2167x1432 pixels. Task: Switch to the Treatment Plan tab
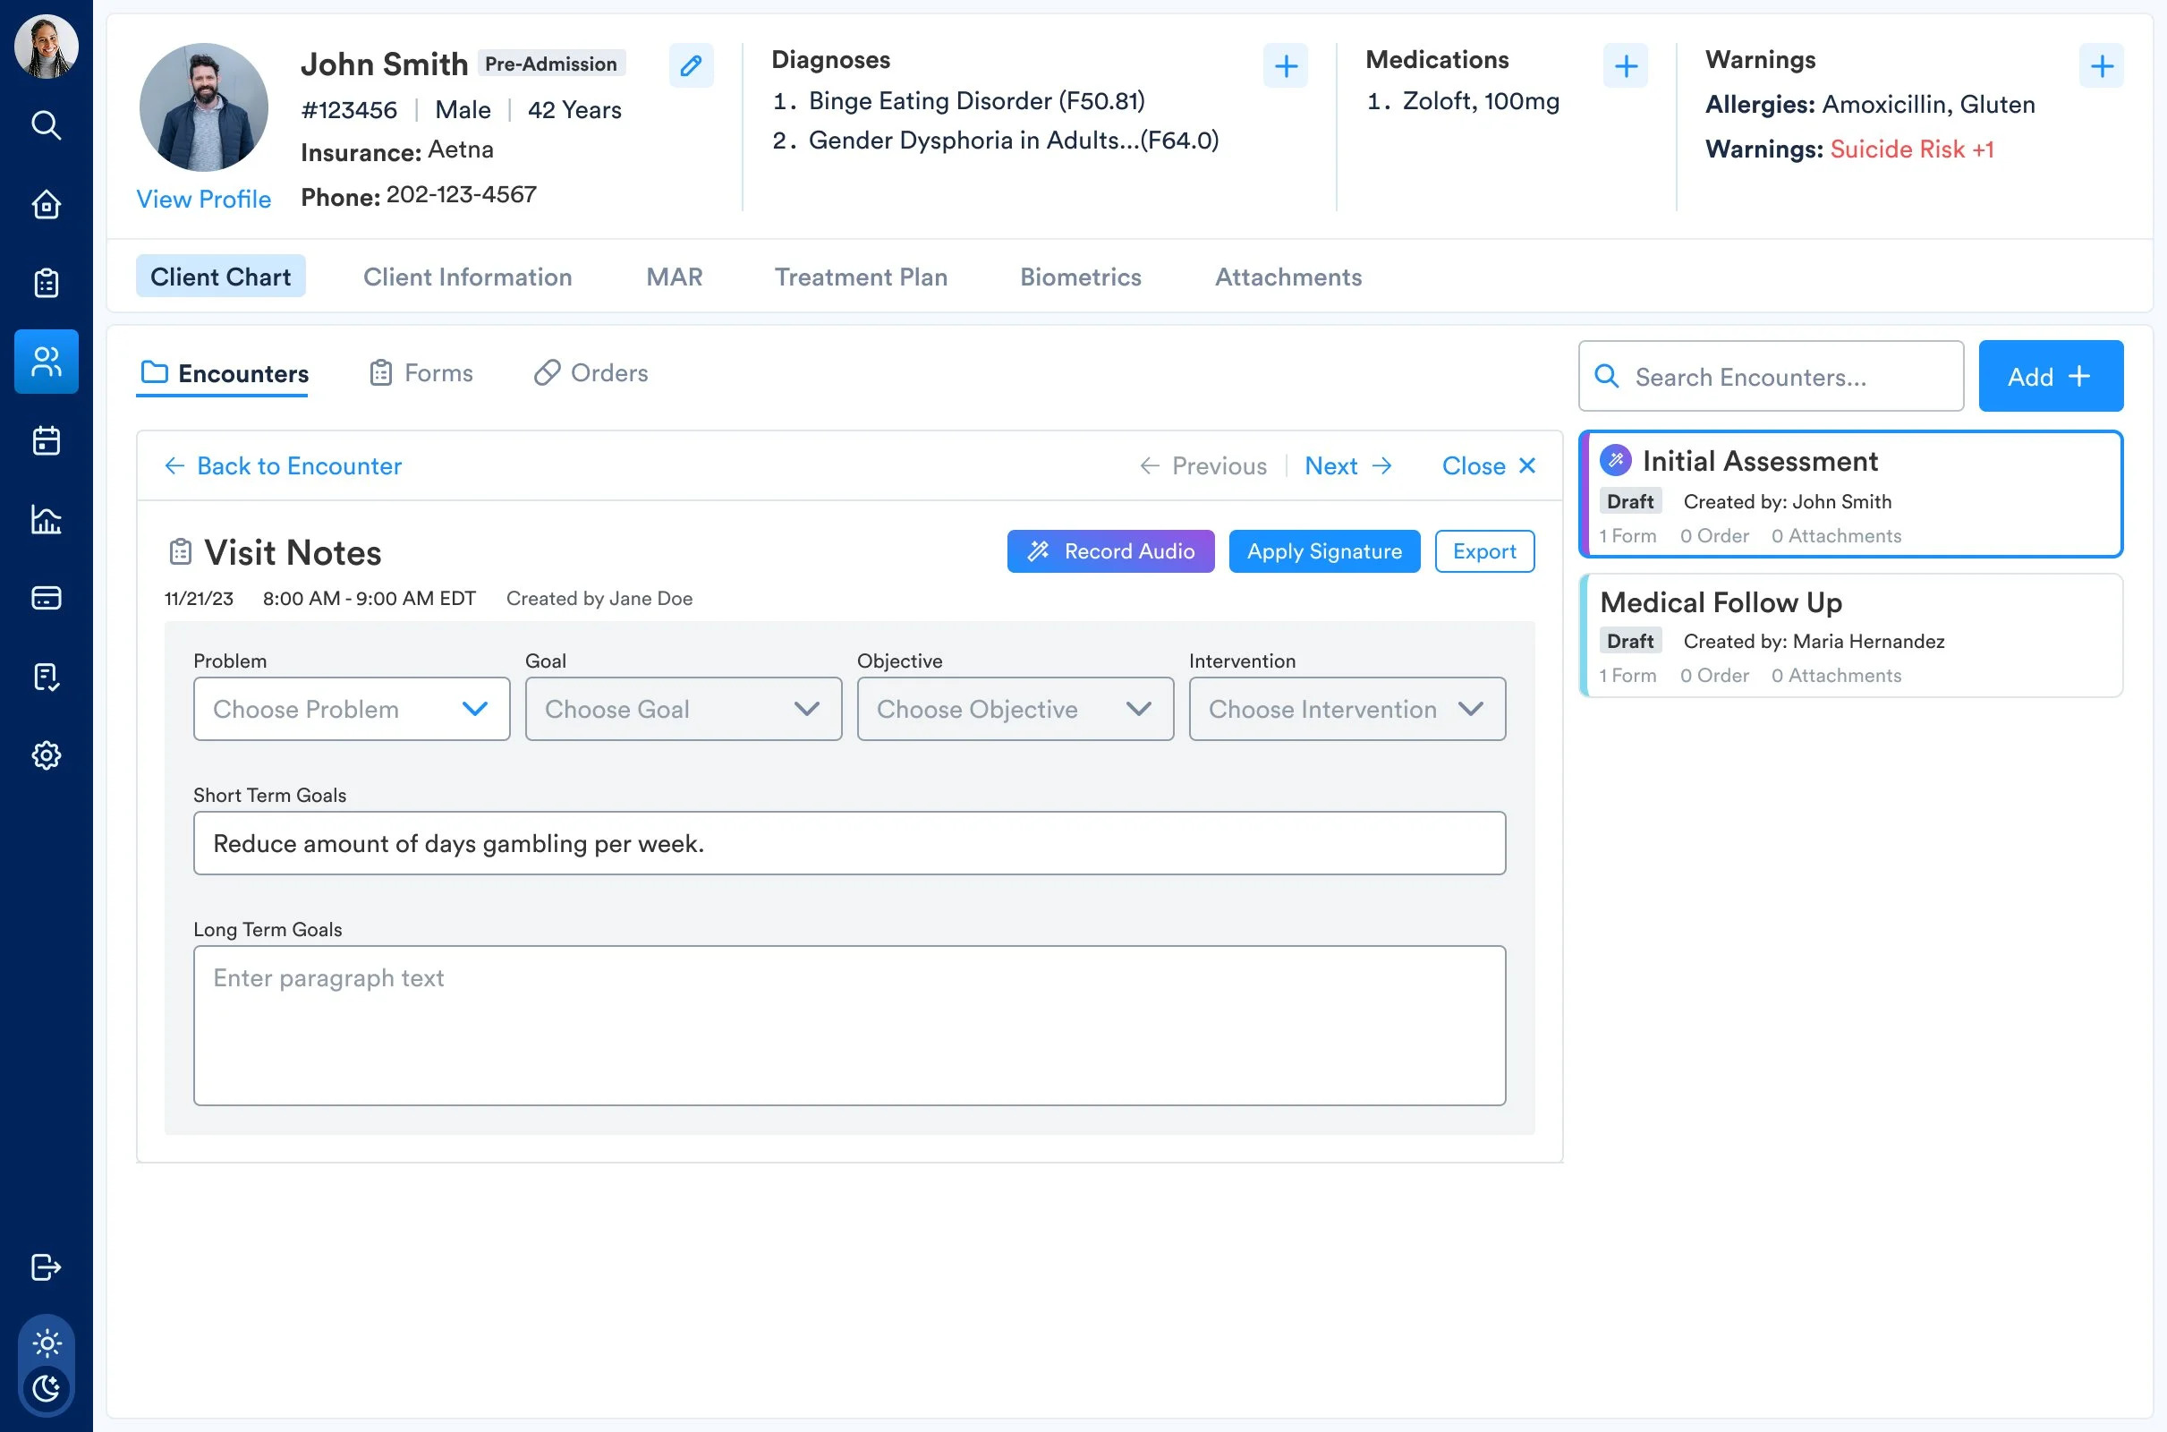pyautogui.click(x=860, y=277)
